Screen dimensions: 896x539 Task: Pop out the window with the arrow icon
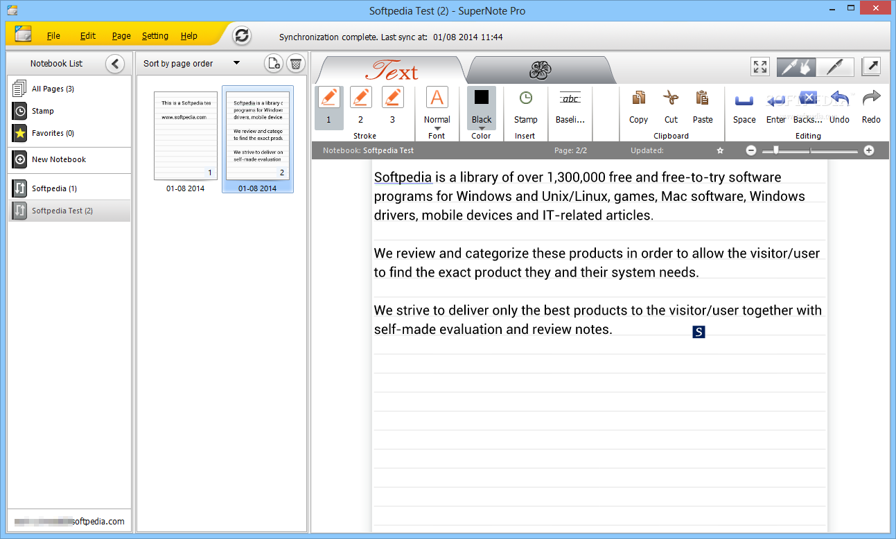pos(871,67)
